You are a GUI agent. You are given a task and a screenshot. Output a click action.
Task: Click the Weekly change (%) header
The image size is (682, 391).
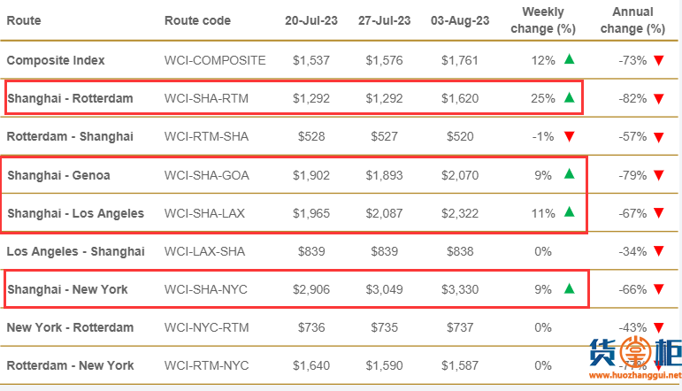543,20
